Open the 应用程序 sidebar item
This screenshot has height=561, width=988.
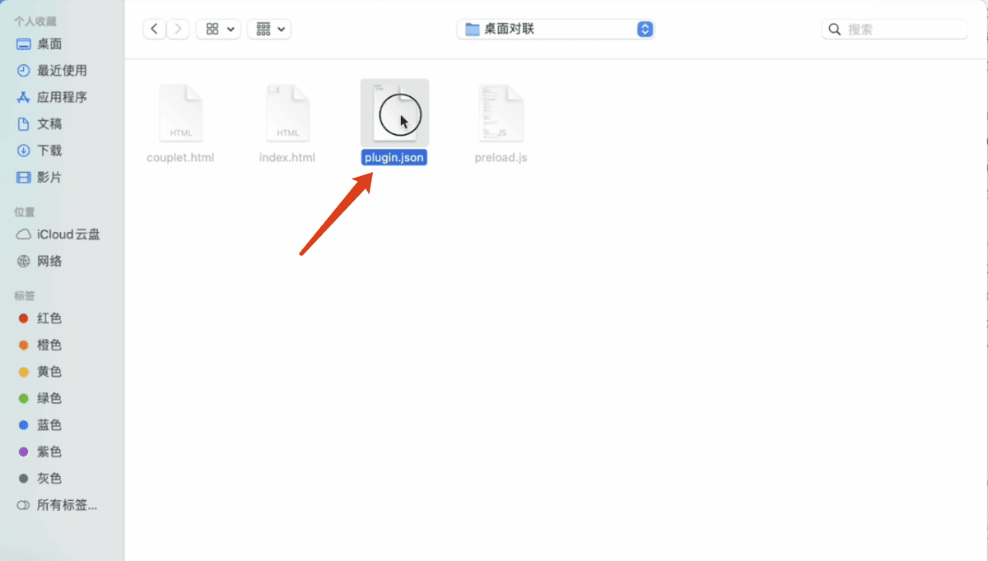point(54,96)
